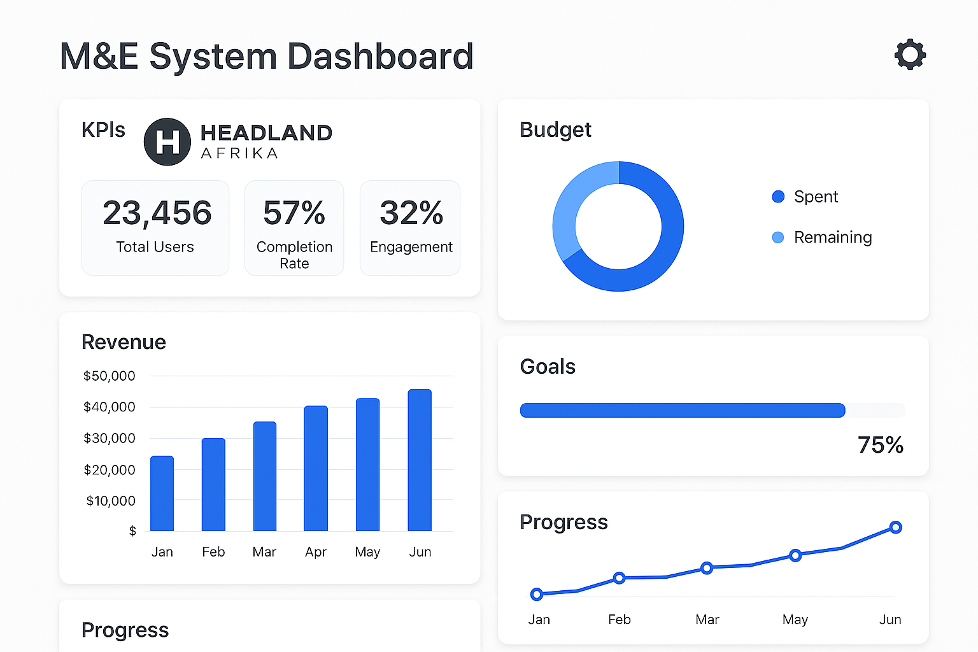This screenshot has height=652, width=978.
Task: Select the Remaining legend bullet icon
Action: tap(778, 237)
